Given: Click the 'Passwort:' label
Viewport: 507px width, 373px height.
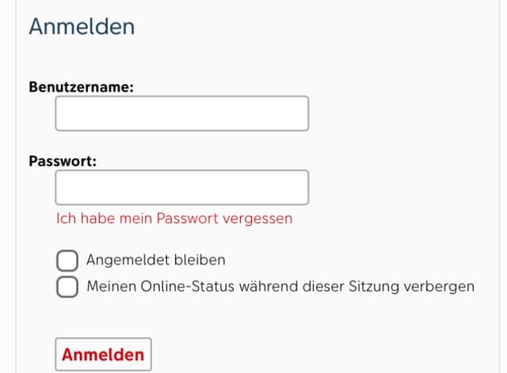Looking at the screenshot, I should coord(63,161).
